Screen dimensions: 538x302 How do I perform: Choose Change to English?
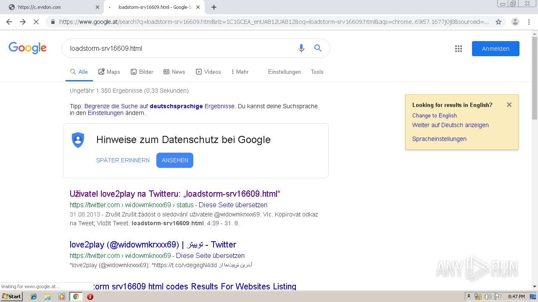tap(435, 115)
